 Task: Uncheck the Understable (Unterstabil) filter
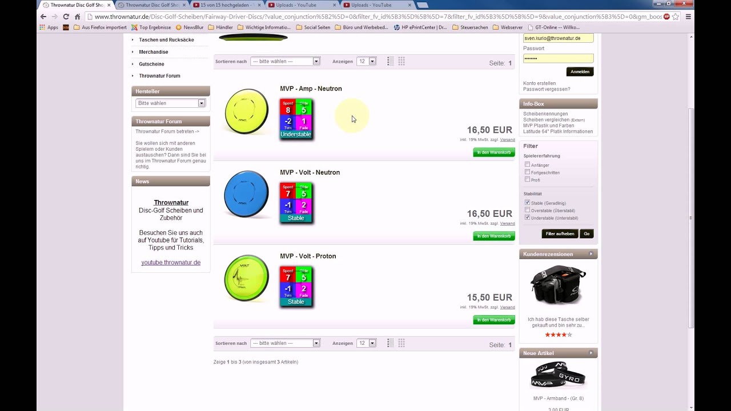[x=527, y=217]
